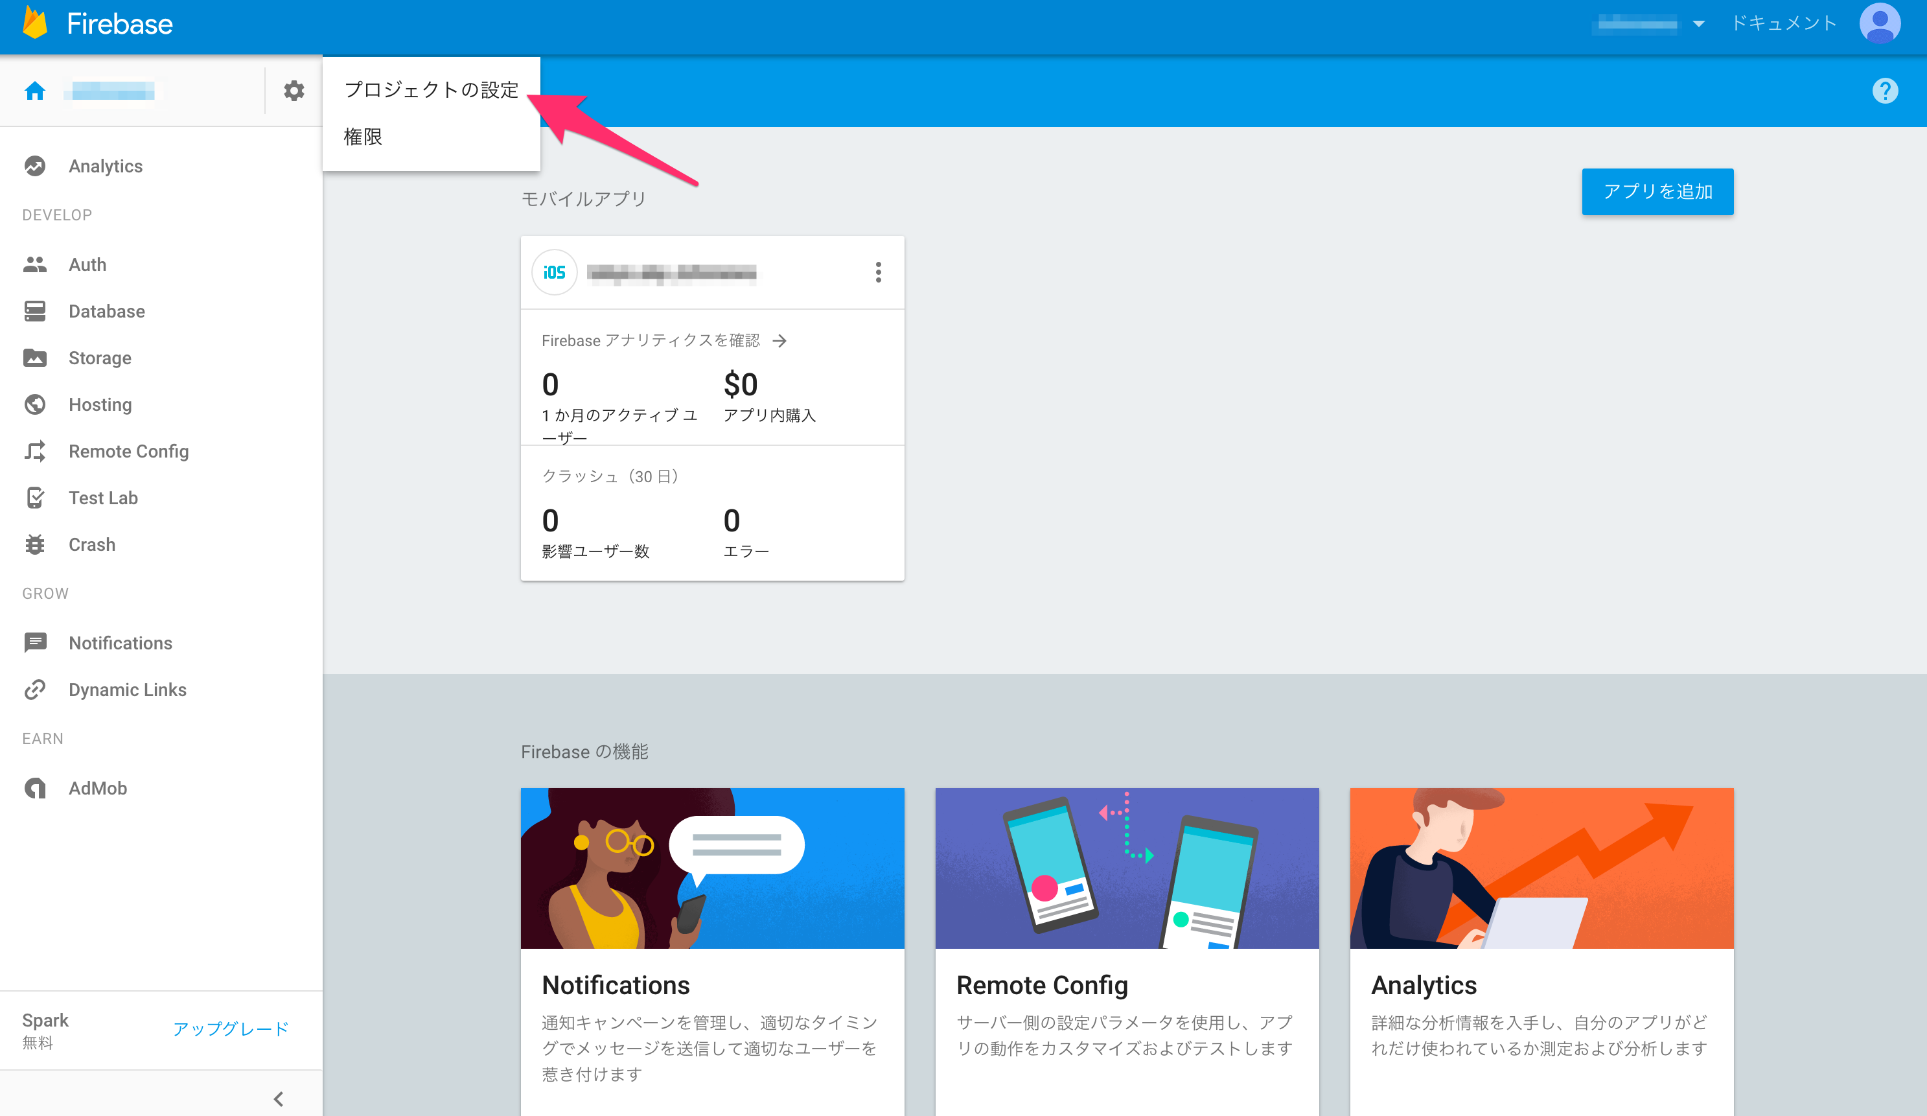Open the Analytics sidebar icon
This screenshot has height=1116, width=1927.
pos(35,166)
